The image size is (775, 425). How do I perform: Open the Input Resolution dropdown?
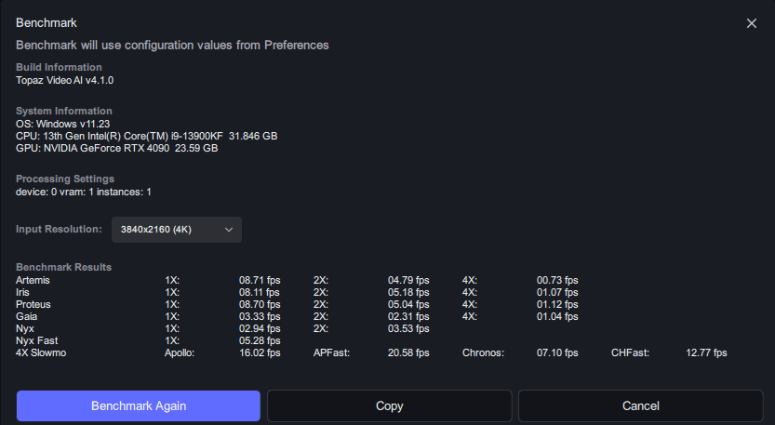pyautogui.click(x=177, y=230)
